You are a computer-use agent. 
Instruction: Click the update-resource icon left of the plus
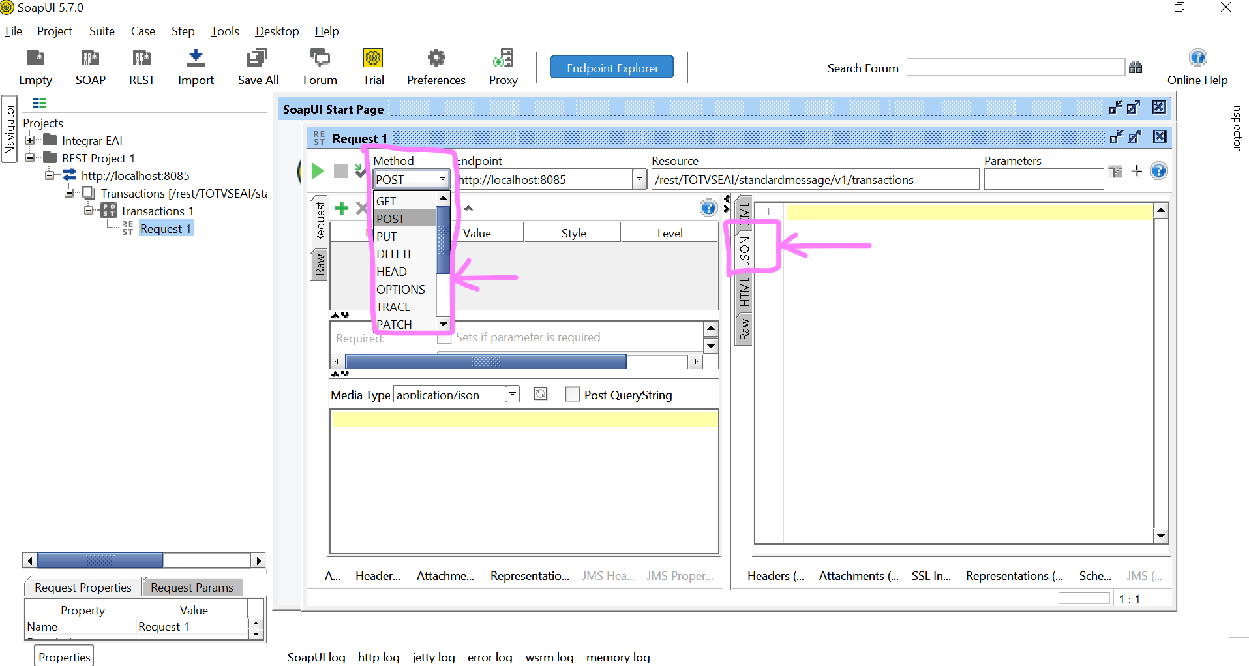[x=1116, y=171]
